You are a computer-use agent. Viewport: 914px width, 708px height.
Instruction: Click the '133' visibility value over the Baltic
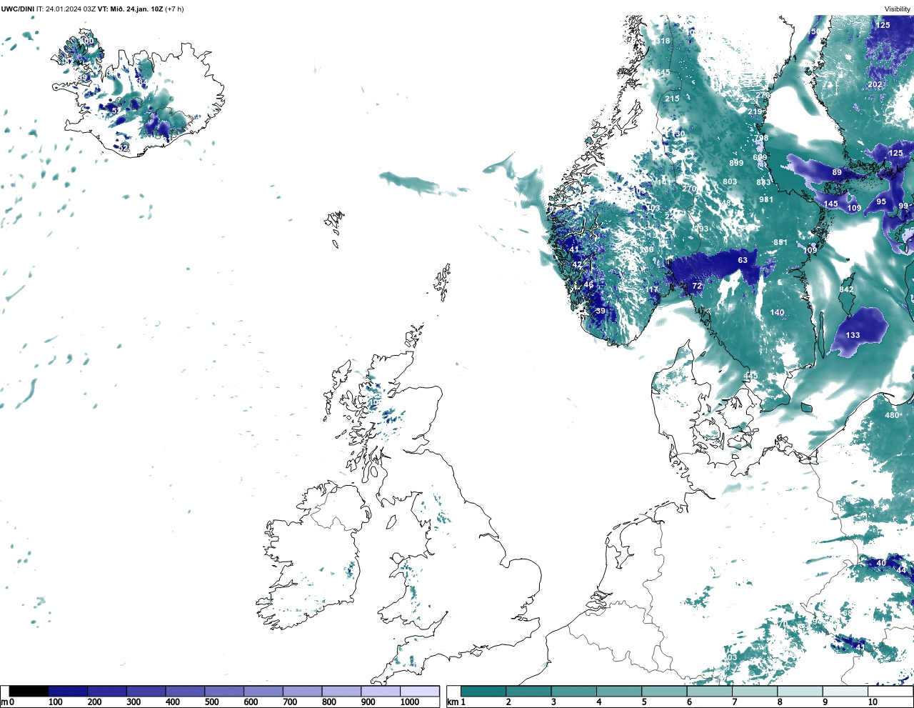(853, 335)
